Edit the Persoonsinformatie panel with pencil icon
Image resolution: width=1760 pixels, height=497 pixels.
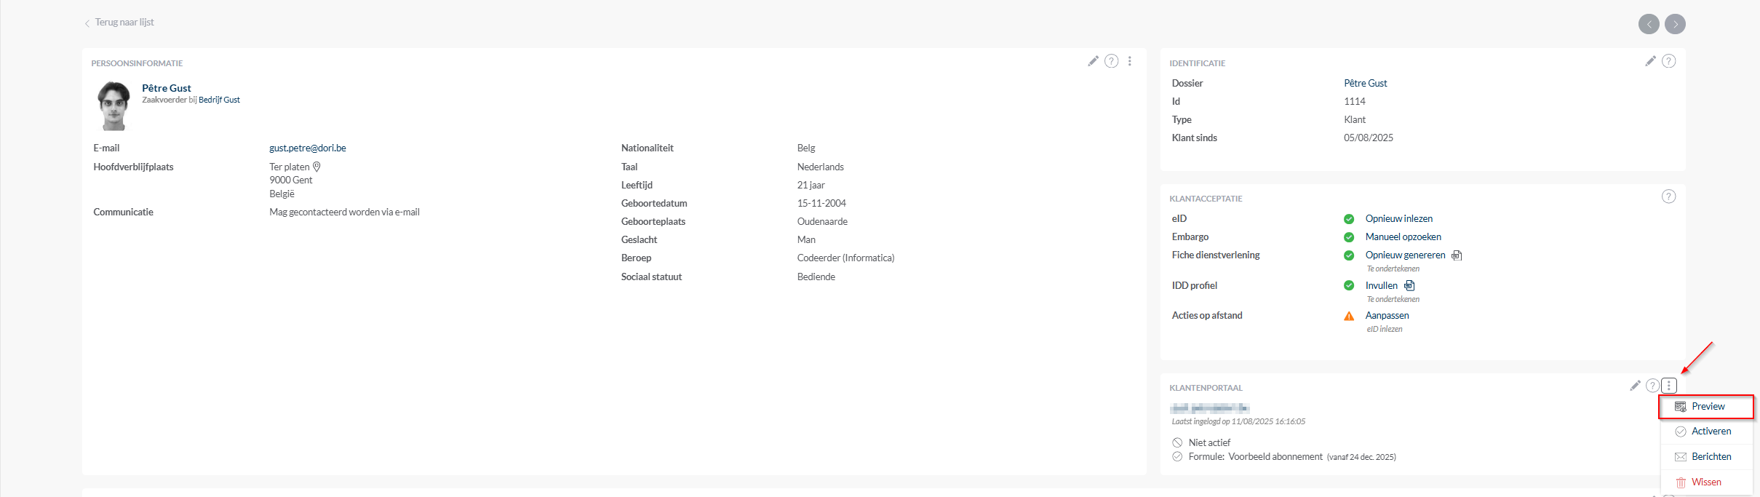(x=1093, y=61)
